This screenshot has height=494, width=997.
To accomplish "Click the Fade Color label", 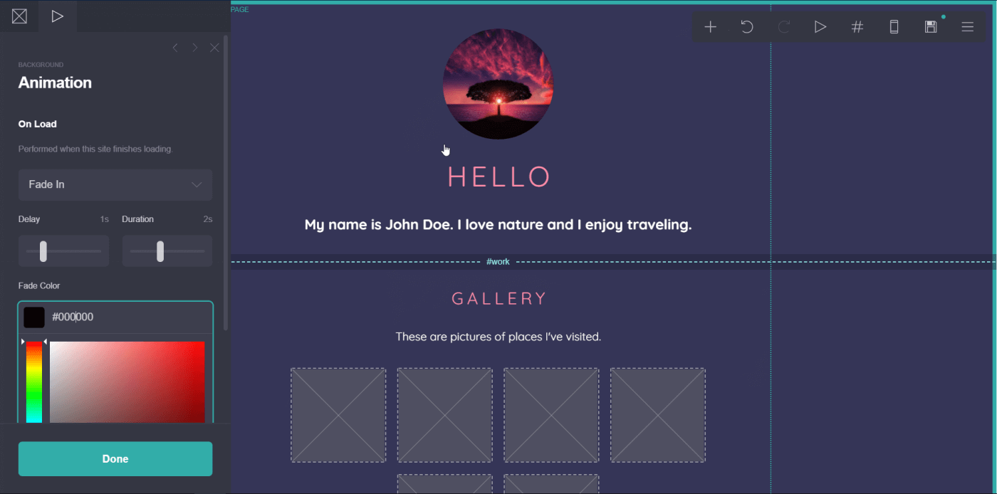I will coord(39,285).
